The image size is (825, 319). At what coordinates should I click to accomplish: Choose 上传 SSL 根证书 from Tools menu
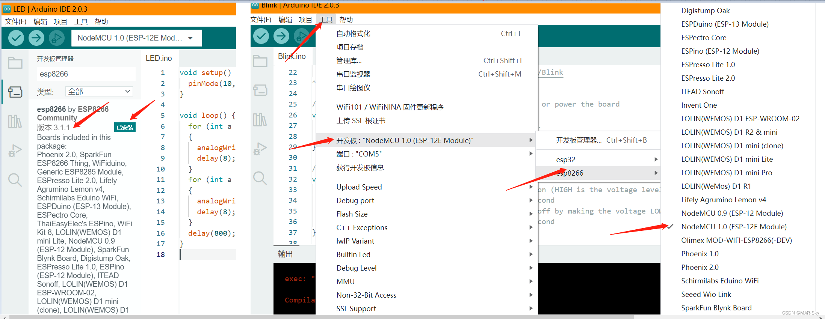[x=427, y=121]
